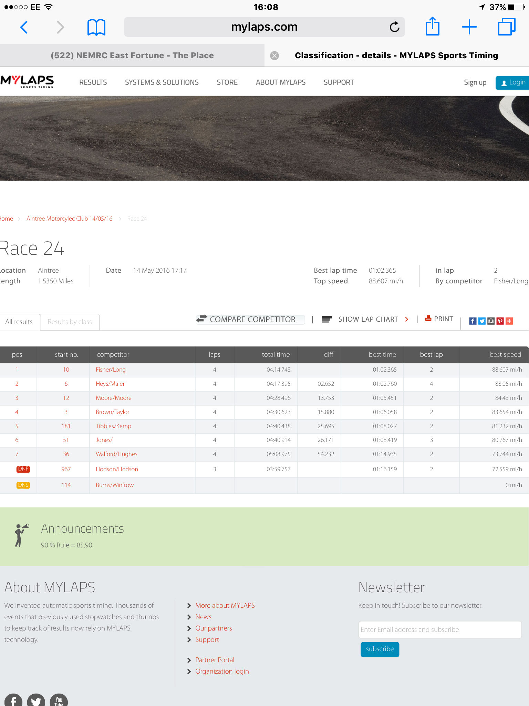Tap the Safari back arrow
The width and height of the screenshot is (529, 706).
pos(24,27)
